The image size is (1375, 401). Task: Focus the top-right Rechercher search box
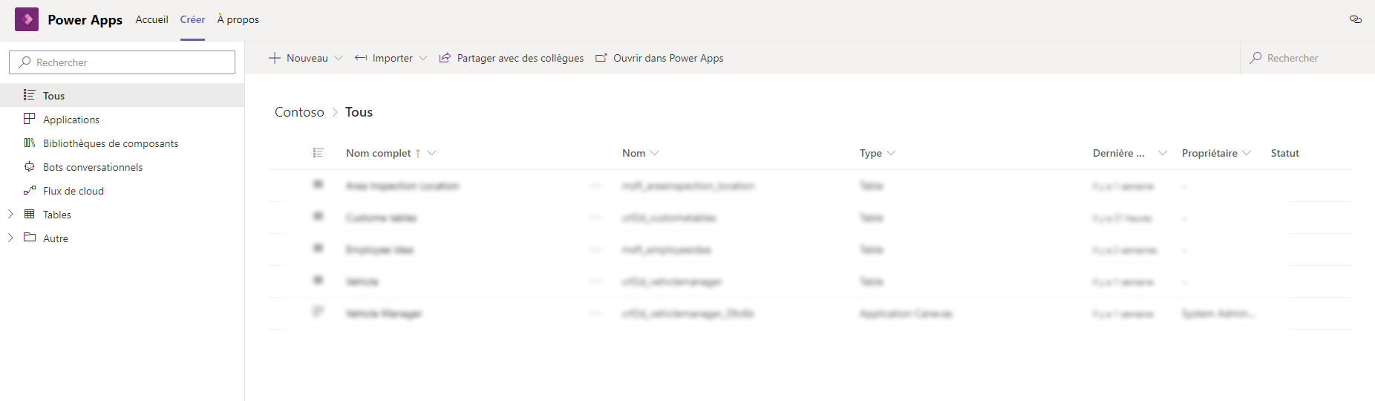coord(1307,58)
